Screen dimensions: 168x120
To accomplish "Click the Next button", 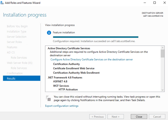I will pos(115,117).
